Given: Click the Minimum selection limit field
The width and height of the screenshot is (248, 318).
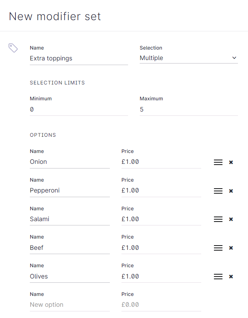Looking at the screenshot, I should click(79, 110).
